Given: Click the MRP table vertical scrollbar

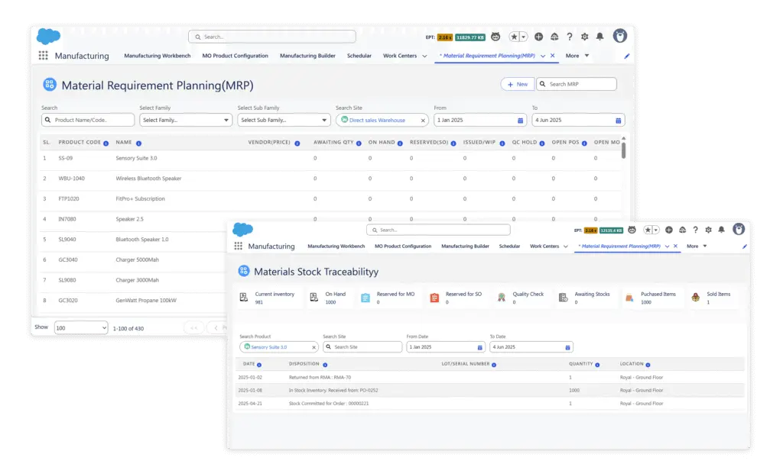Looking at the screenshot, I should coord(623,150).
